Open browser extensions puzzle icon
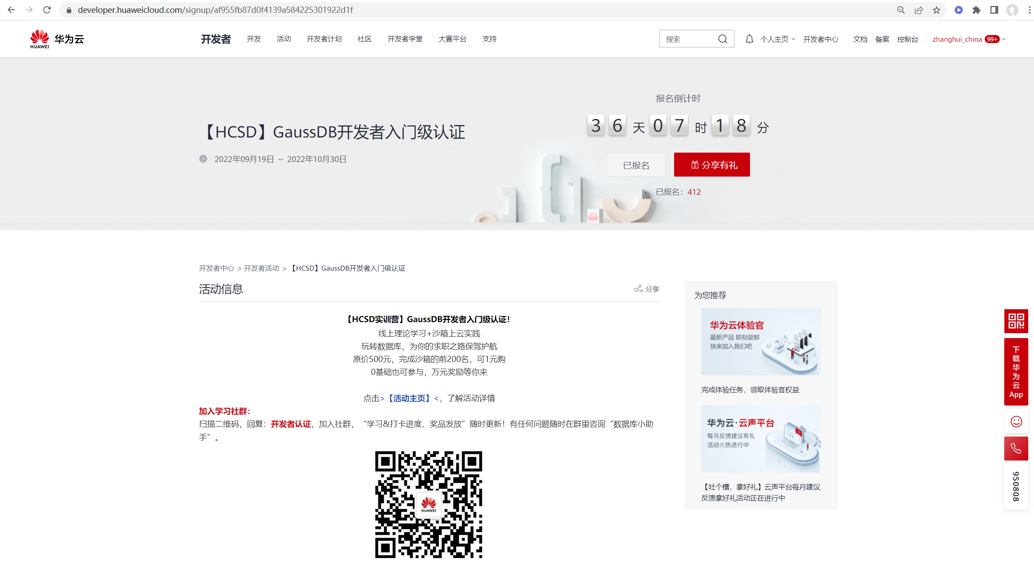This screenshot has width=1034, height=563. pos(976,10)
